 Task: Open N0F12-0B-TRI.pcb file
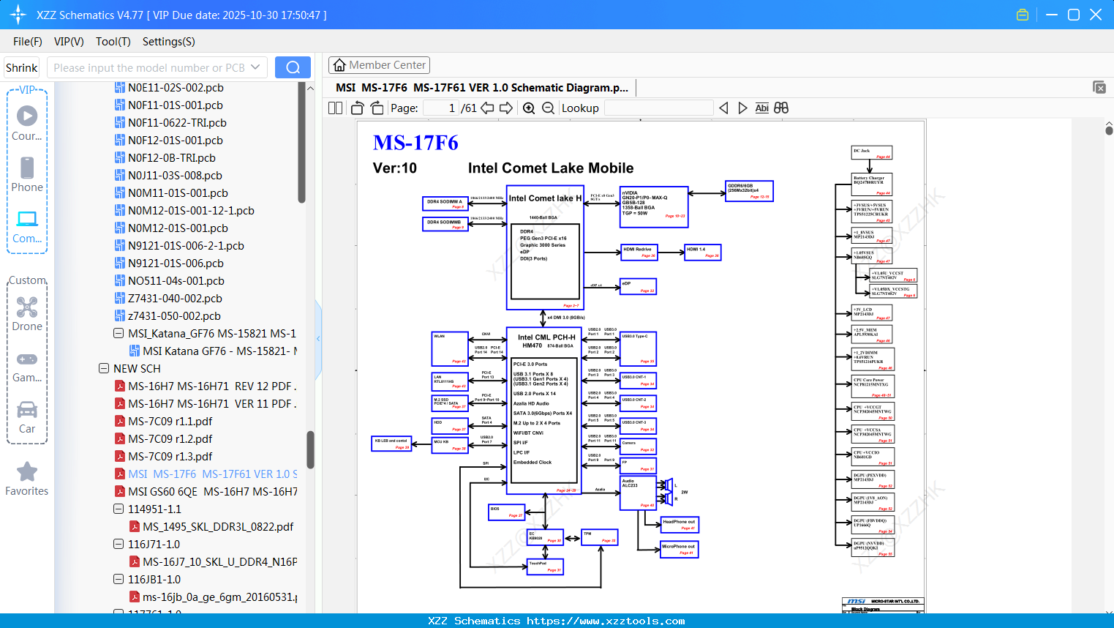tap(172, 158)
